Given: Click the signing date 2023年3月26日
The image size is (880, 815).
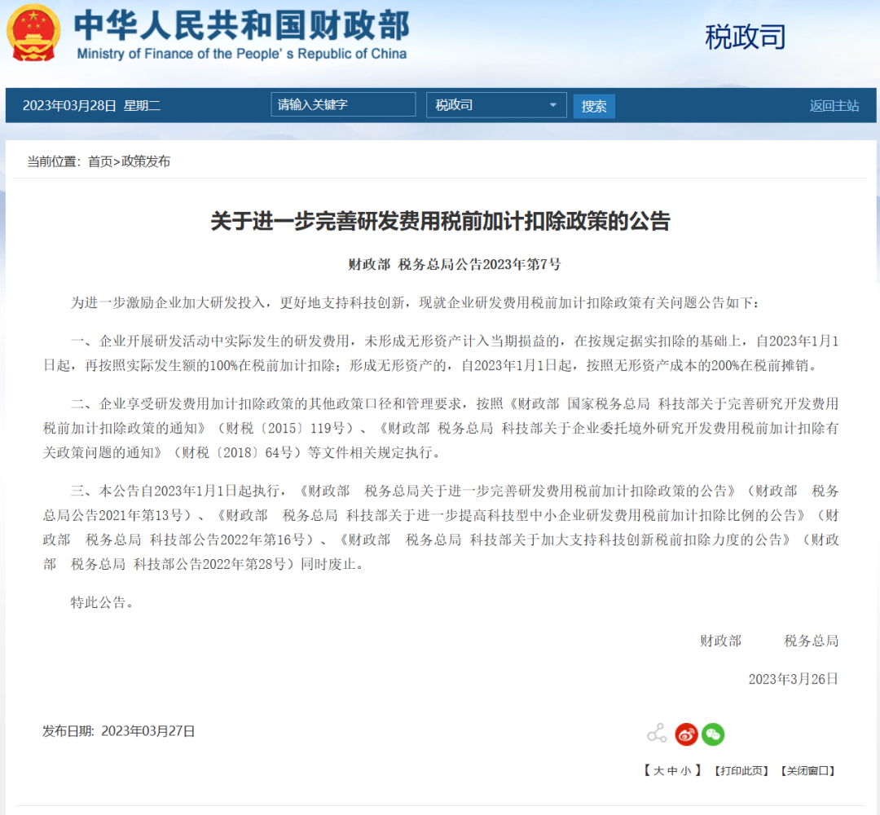Looking at the screenshot, I should pyautogui.click(x=793, y=679).
